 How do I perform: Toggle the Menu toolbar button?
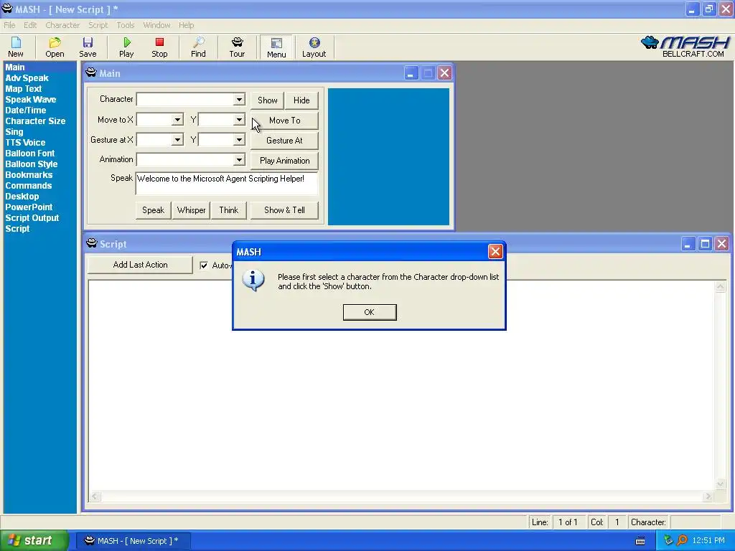(x=276, y=47)
